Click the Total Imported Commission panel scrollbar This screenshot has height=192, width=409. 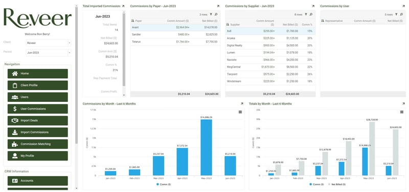(124, 49)
